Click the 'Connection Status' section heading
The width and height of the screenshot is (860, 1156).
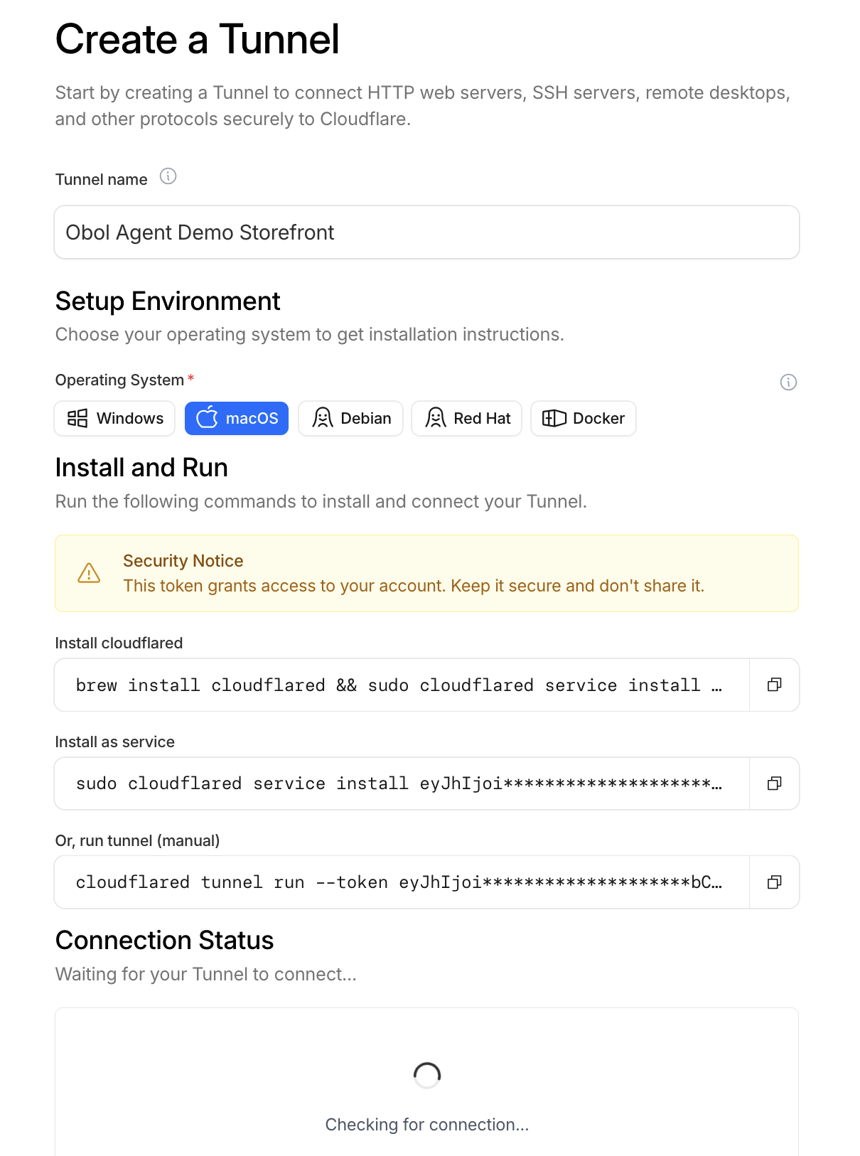click(x=165, y=941)
